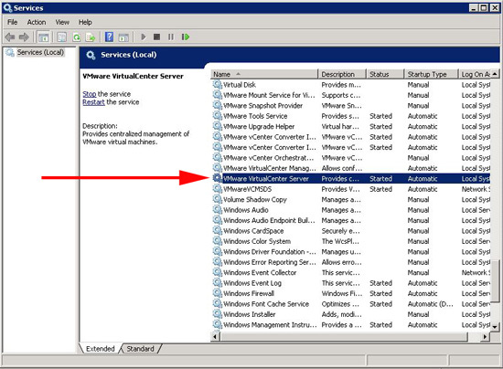
Task: Click the Back arrow toolbar icon
Action: click(10, 37)
